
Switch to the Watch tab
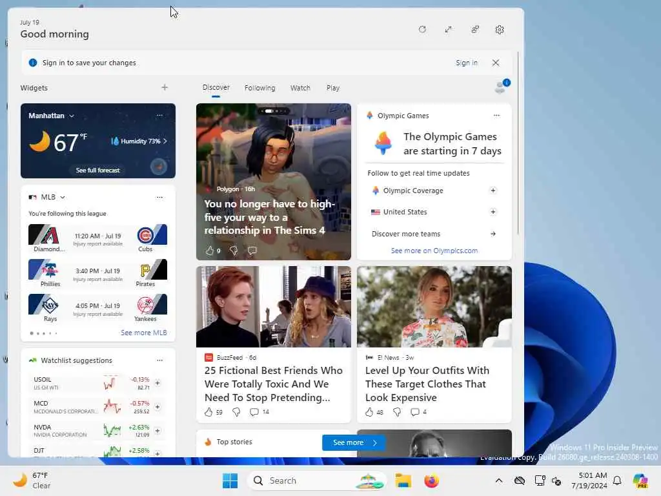pyautogui.click(x=300, y=88)
